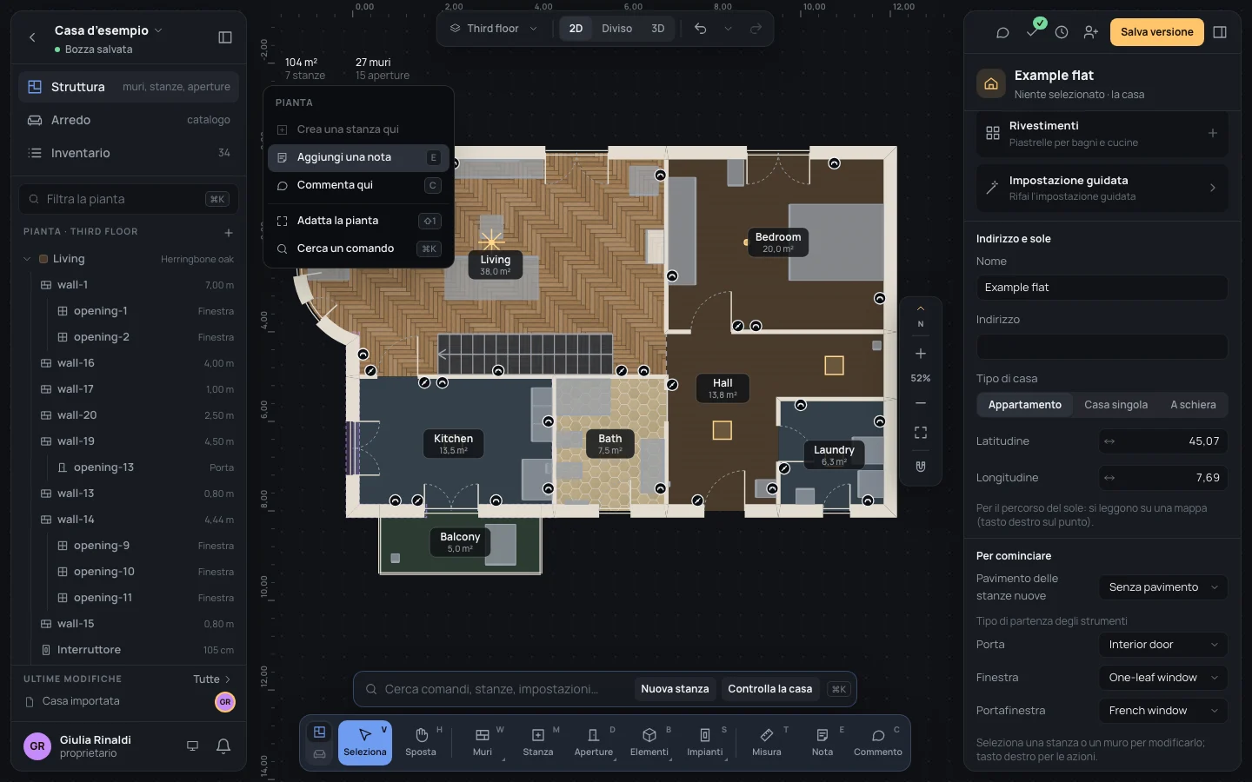Set house type to Casa singola
Image resolution: width=1252 pixels, height=782 pixels.
coord(1116,405)
